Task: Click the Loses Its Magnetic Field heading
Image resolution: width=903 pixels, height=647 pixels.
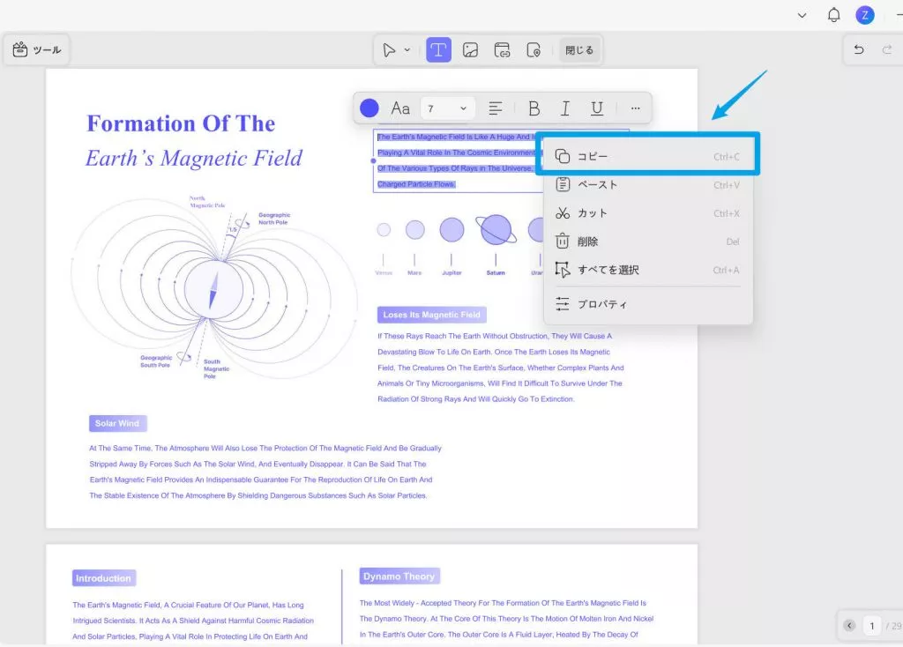Action: pyautogui.click(x=431, y=315)
